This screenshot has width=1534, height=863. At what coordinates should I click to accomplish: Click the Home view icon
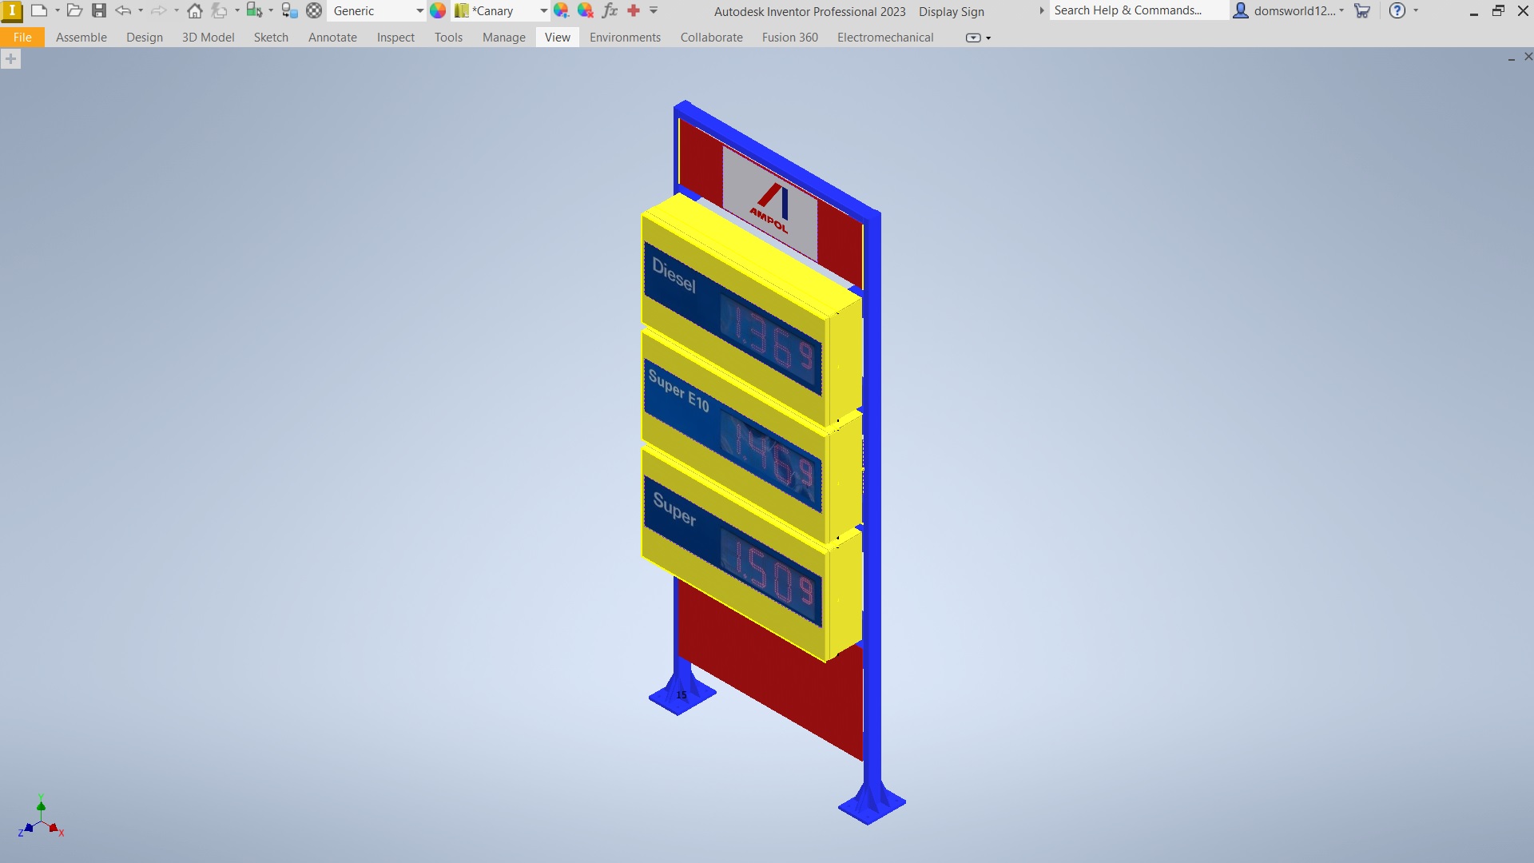195,10
